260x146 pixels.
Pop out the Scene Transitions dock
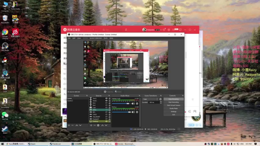tap(161, 96)
